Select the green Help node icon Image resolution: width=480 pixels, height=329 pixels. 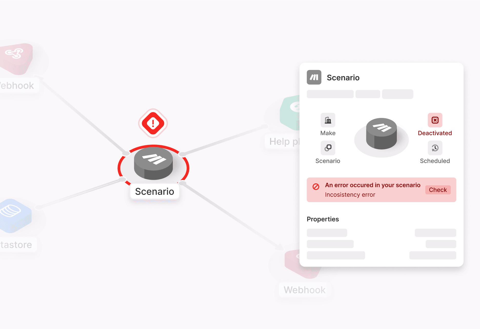click(x=290, y=113)
